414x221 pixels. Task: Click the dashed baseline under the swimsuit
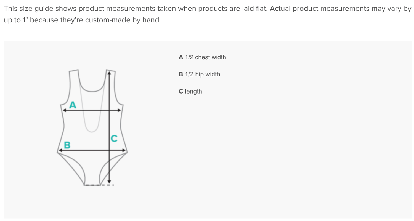(99, 185)
